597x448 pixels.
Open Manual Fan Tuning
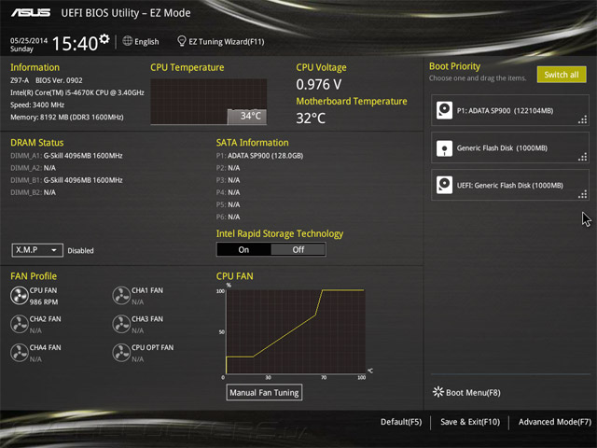(264, 392)
